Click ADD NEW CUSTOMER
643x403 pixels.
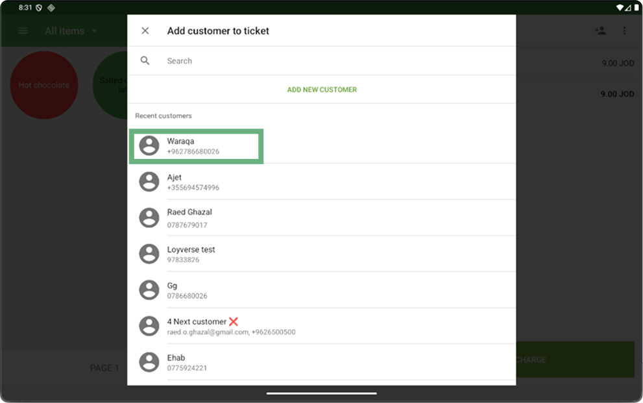322,90
